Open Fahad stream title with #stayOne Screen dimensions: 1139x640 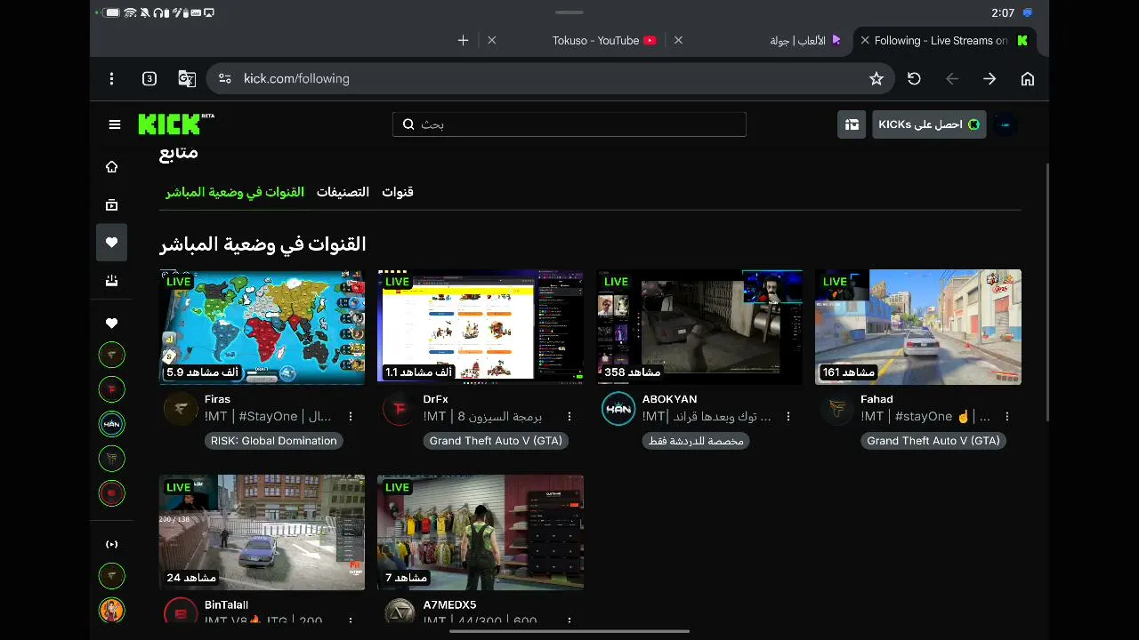coord(925,417)
